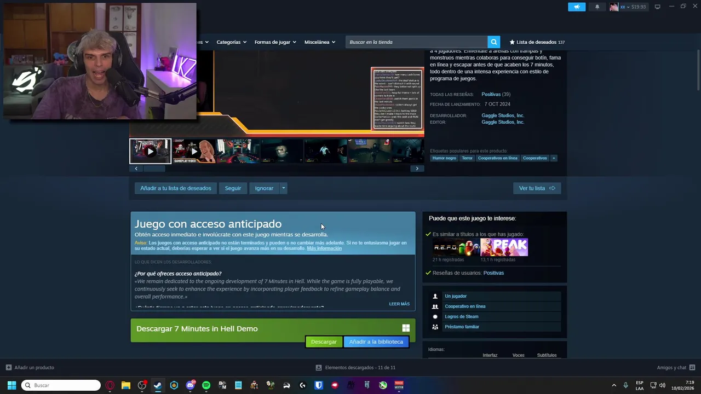701x394 pixels.
Task: Click the Ver tu lista button
Action: pyautogui.click(x=537, y=188)
